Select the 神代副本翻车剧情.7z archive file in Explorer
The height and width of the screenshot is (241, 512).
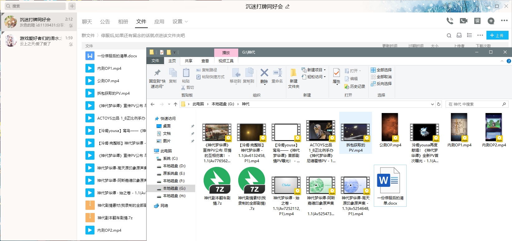point(217,186)
